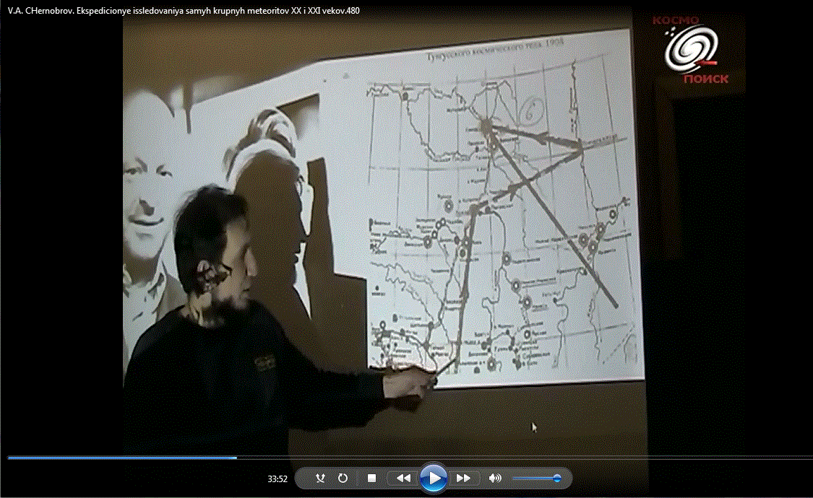Image resolution: width=813 pixels, height=498 pixels.
Task: Toggle repeat mode in the player controls
Action: [x=343, y=479]
